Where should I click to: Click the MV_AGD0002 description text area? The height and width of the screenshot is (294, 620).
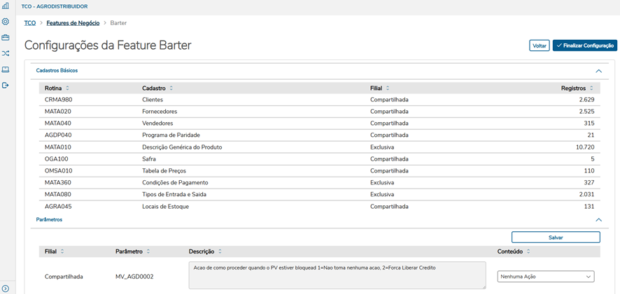[337, 275]
